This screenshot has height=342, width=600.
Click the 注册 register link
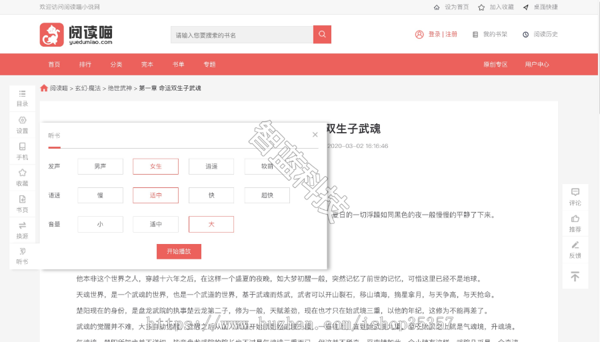(451, 35)
